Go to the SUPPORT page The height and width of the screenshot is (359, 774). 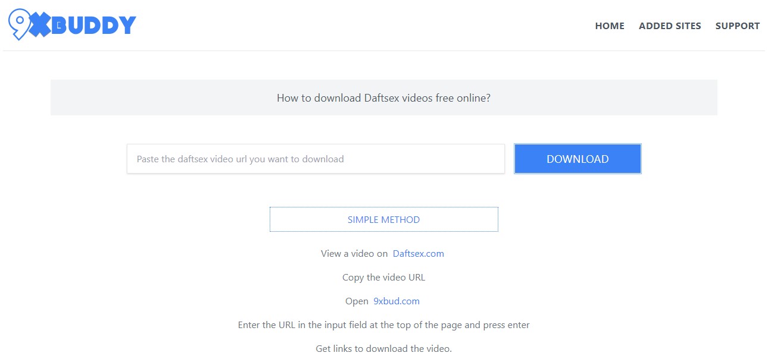point(738,26)
